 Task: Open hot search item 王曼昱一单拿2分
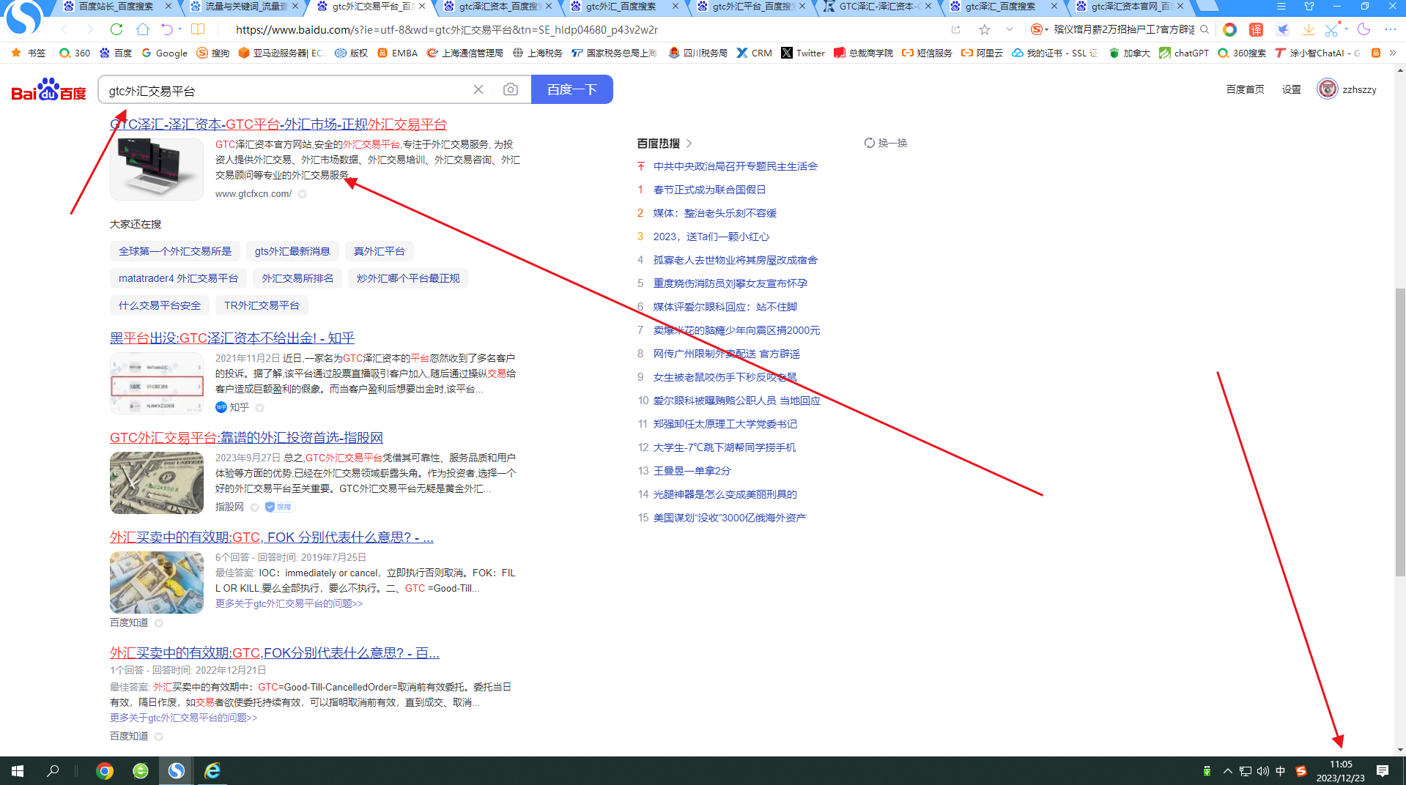click(692, 471)
